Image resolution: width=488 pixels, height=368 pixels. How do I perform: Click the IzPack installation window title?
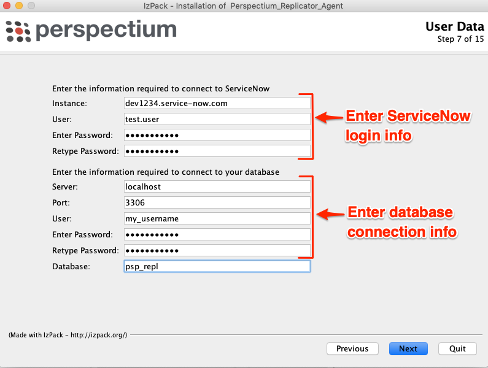[x=243, y=6]
